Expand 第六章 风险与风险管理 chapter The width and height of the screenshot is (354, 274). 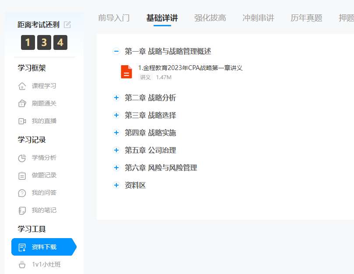click(x=116, y=168)
